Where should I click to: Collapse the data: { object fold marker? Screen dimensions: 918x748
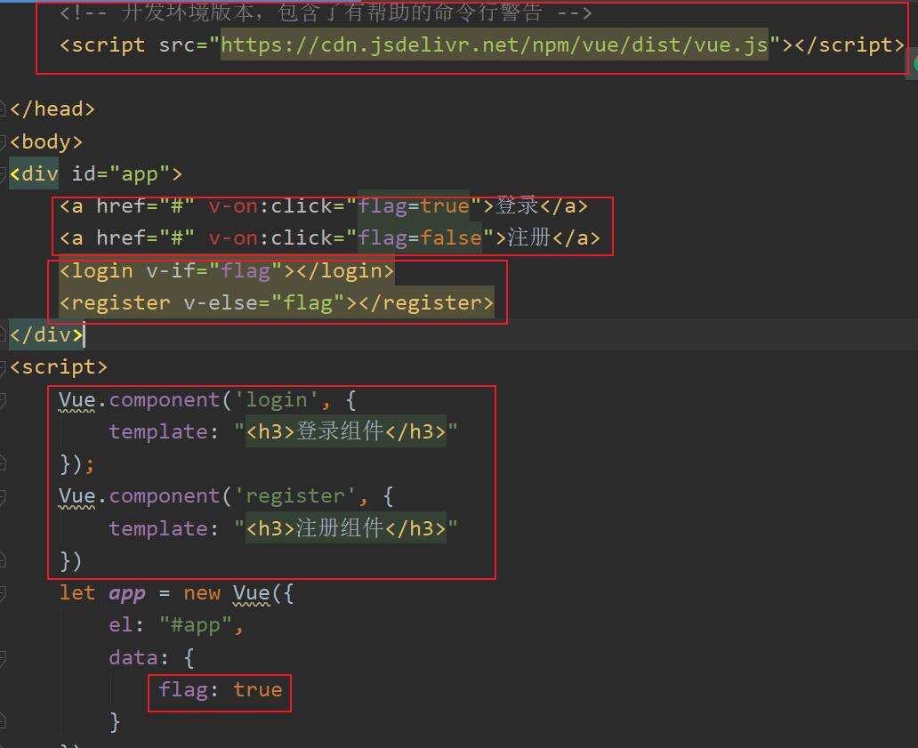click(4, 658)
